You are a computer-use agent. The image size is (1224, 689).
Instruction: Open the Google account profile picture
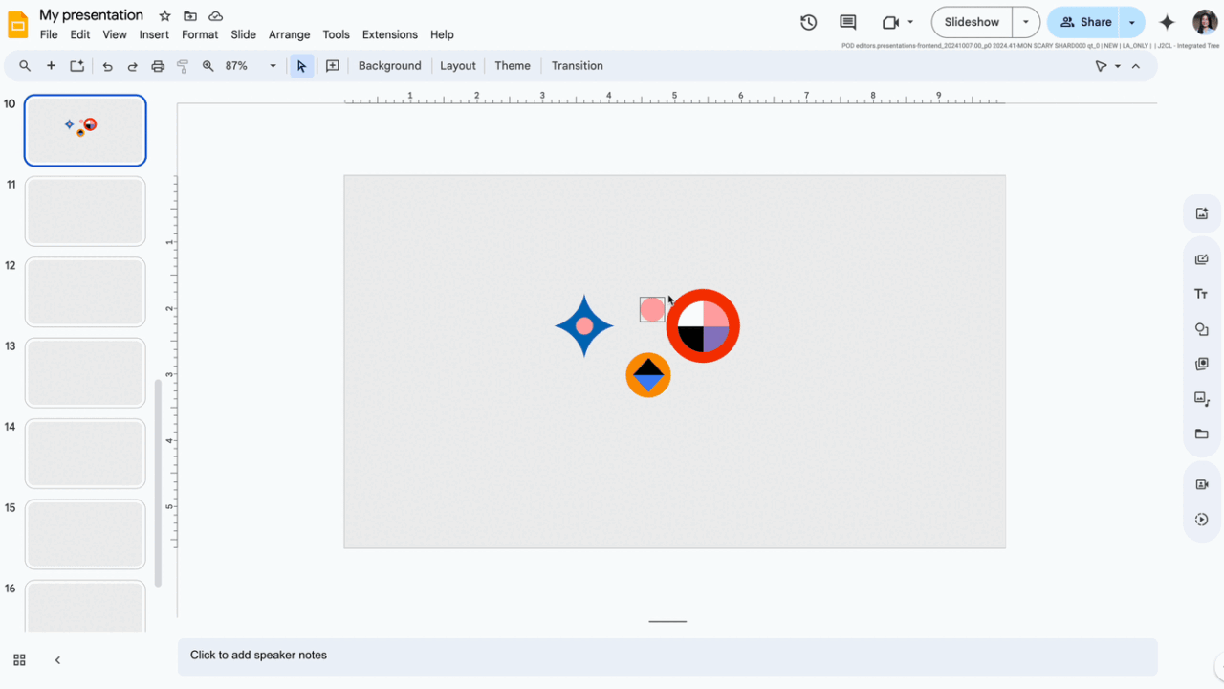coord(1205,22)
